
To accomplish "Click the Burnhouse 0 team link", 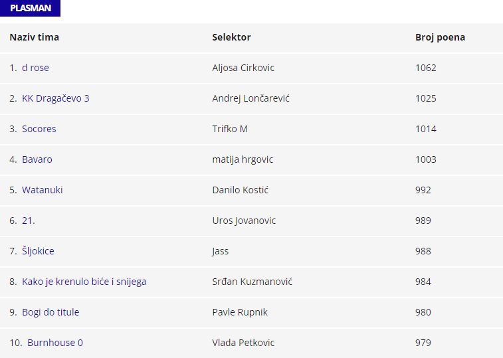I will [x=55, y=343].
